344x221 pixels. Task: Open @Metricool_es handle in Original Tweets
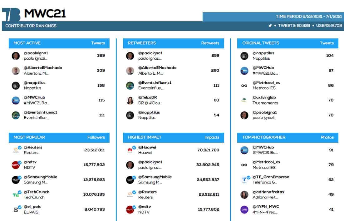tap(266, 83)
